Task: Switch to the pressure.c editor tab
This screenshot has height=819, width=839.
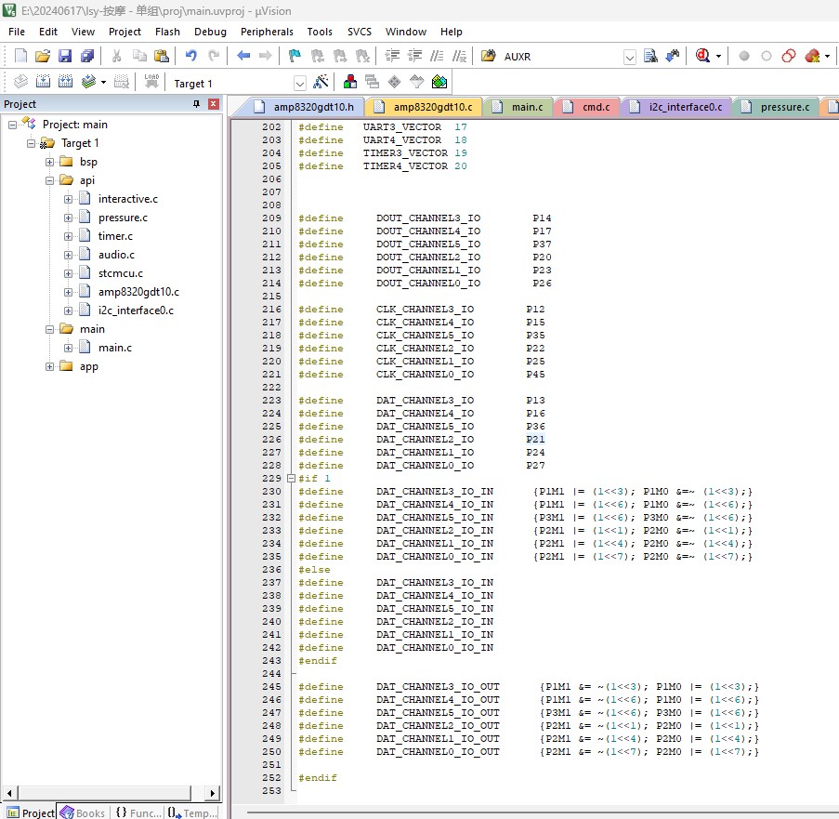Action: point(775,107)
